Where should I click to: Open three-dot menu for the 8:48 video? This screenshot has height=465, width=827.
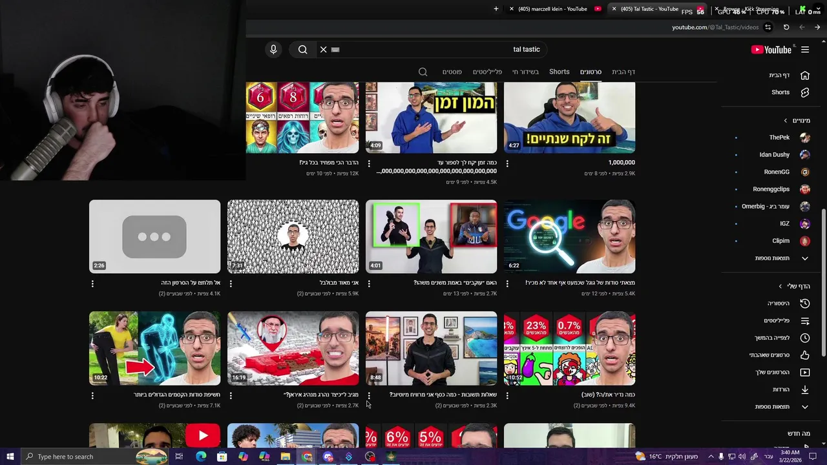pyautogui.click(x=369, y=395)
